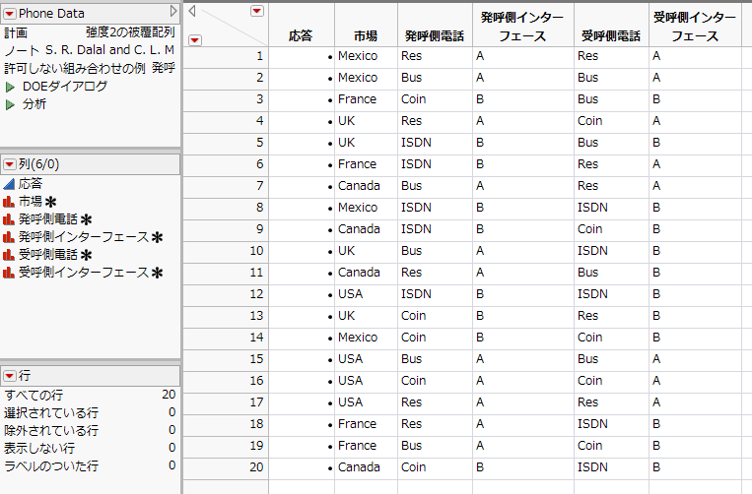This screenshot has width=752, height=494.
Task: Open the Phone Data red triangle menu
Action: (10, 12)
